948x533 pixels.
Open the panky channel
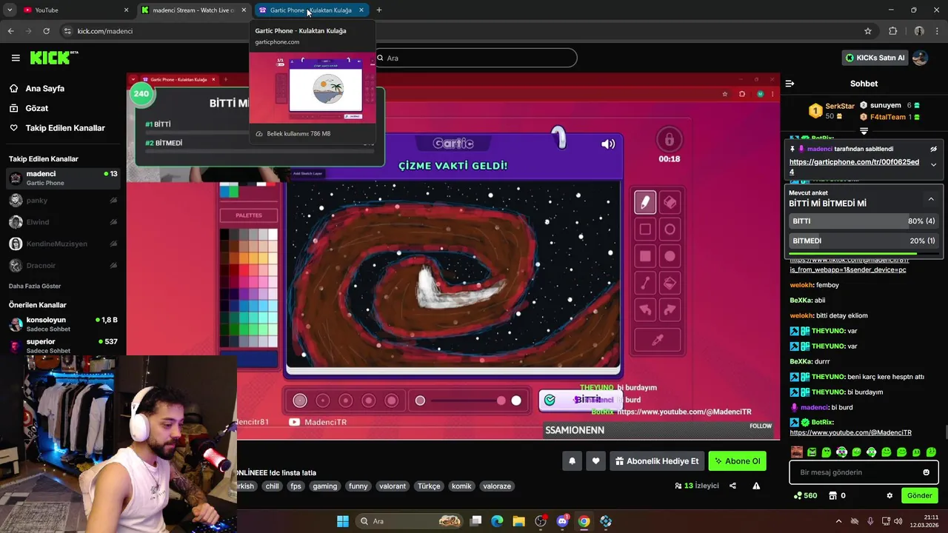63,201
